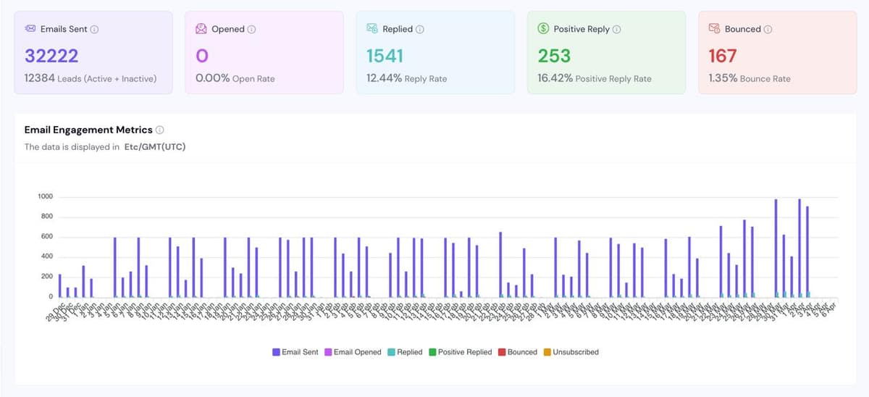Toggle Positive Replied series in legend
Viewport: 869px width, 397px height.
coord(460,352)
